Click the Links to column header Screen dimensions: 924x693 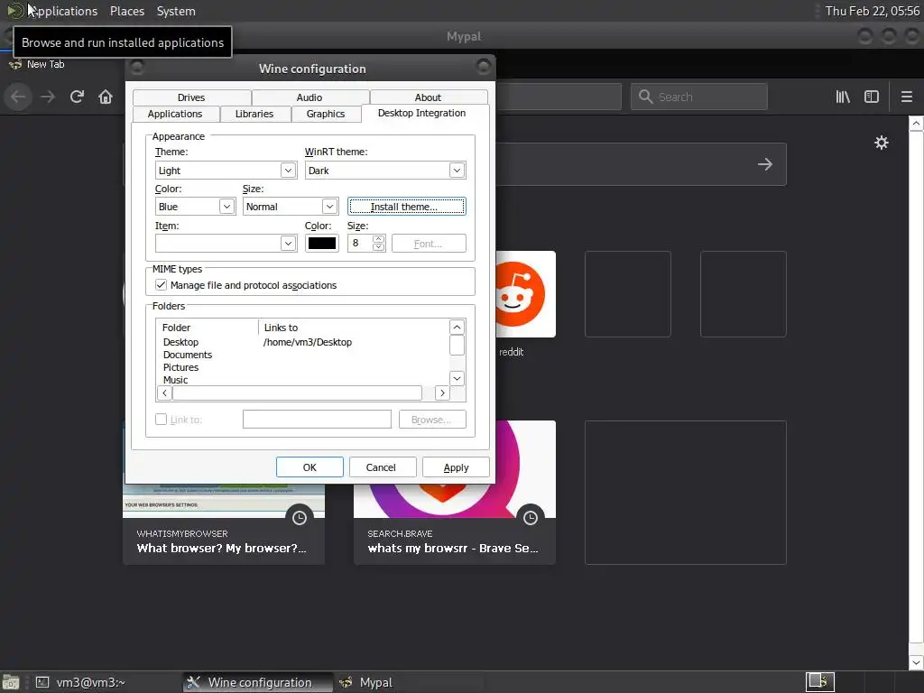click(x=354, y=328)
